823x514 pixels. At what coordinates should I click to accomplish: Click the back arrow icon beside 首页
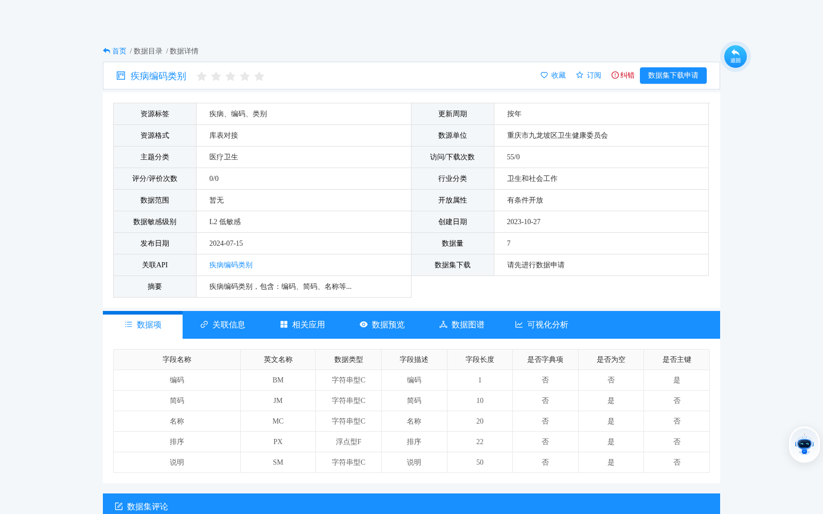click(106, 51)
